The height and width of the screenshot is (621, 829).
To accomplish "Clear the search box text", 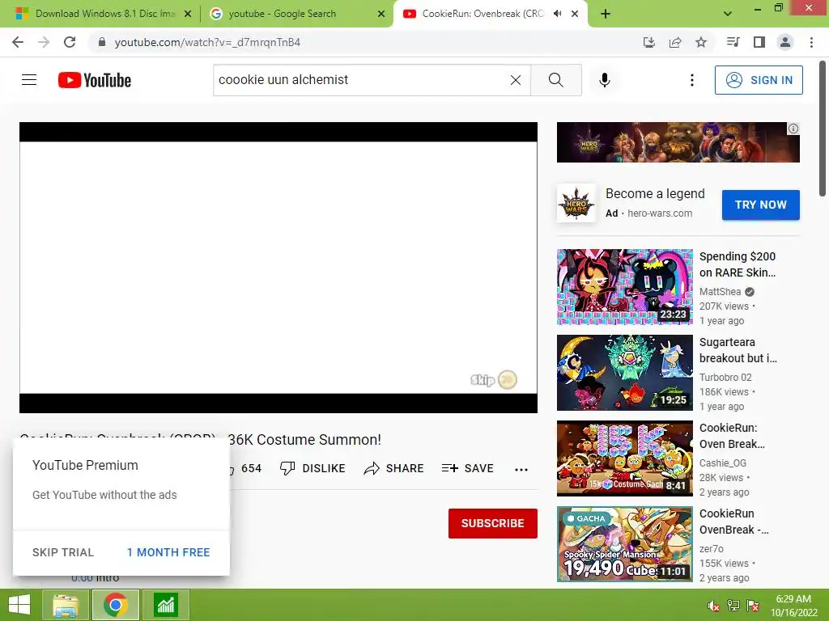I will 516,80.
